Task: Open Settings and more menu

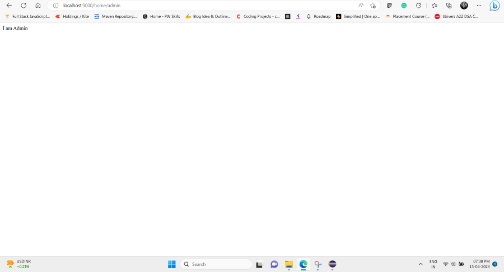Action: point(479,6)
